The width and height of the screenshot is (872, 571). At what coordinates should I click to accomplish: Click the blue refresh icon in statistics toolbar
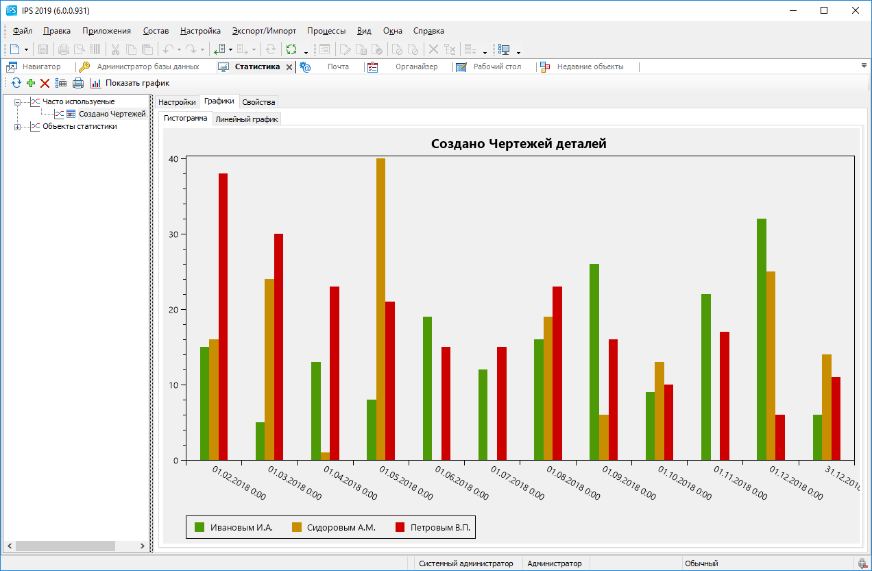pos(16,83)
